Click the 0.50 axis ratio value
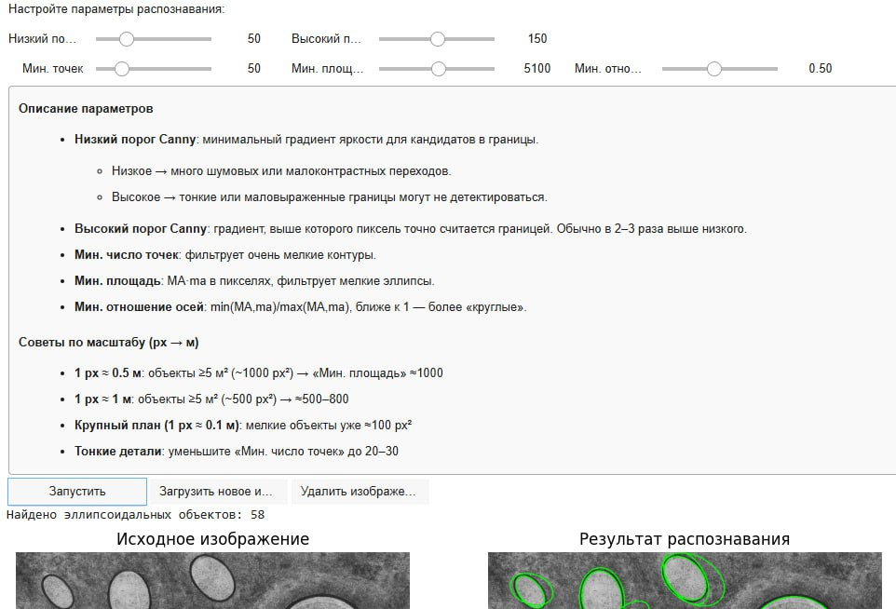This screenshot has width=896, height=609. point(820,68)
